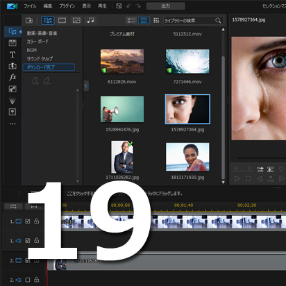This screenshot has height=286, width=286.
Task: Switch library to thumbnail grid view
Action: tap(144, 20)
